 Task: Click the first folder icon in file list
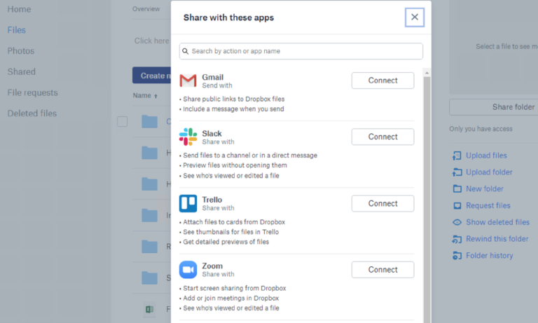click(150, 121)
